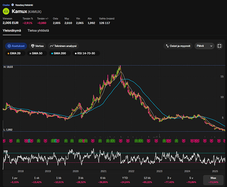Select the 1 kk time range

59,180
